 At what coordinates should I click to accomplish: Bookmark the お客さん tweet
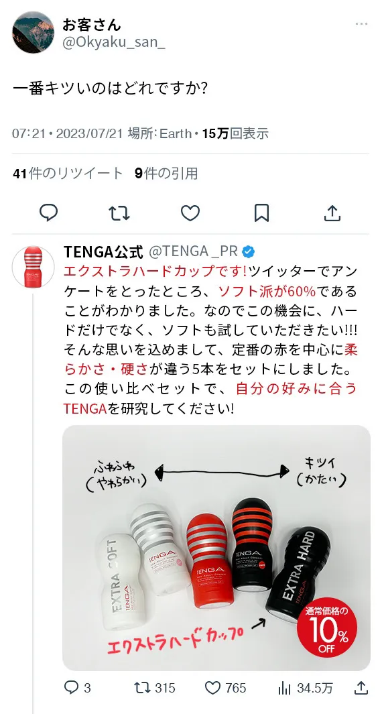click(x=261, y=213)
